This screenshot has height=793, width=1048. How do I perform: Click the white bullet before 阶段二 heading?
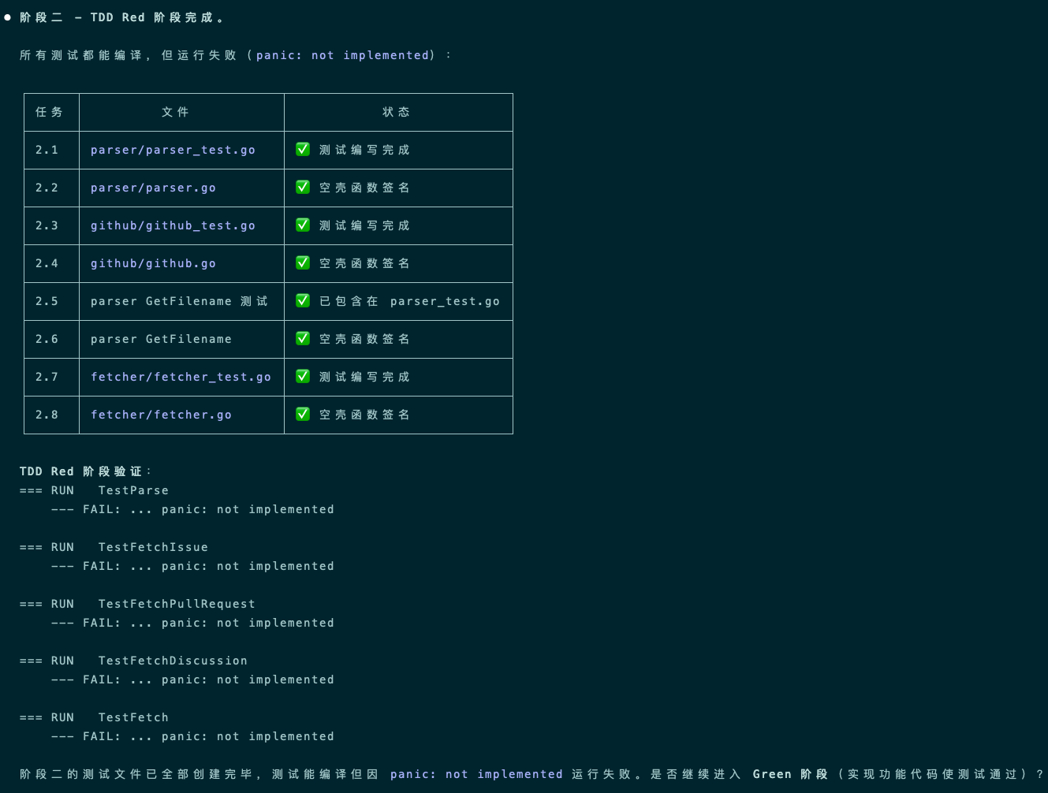8,17
